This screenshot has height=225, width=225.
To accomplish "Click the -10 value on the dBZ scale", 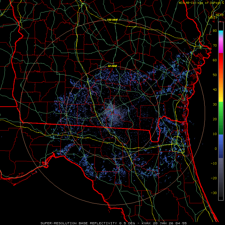I will 214,163.
